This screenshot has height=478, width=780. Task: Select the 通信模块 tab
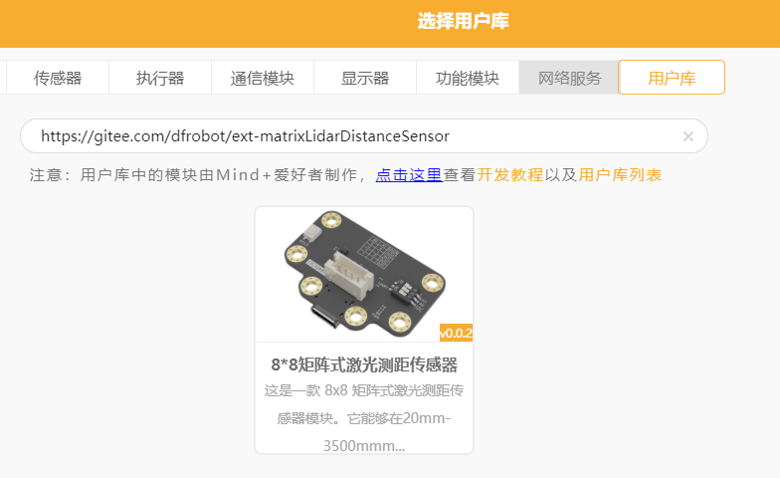[x=263, y=78]
